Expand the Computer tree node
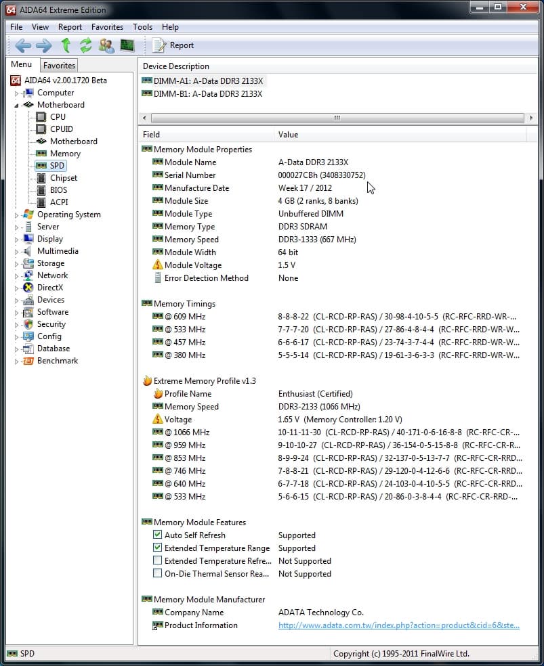544x666 pixels. click(x=16, y=93)
